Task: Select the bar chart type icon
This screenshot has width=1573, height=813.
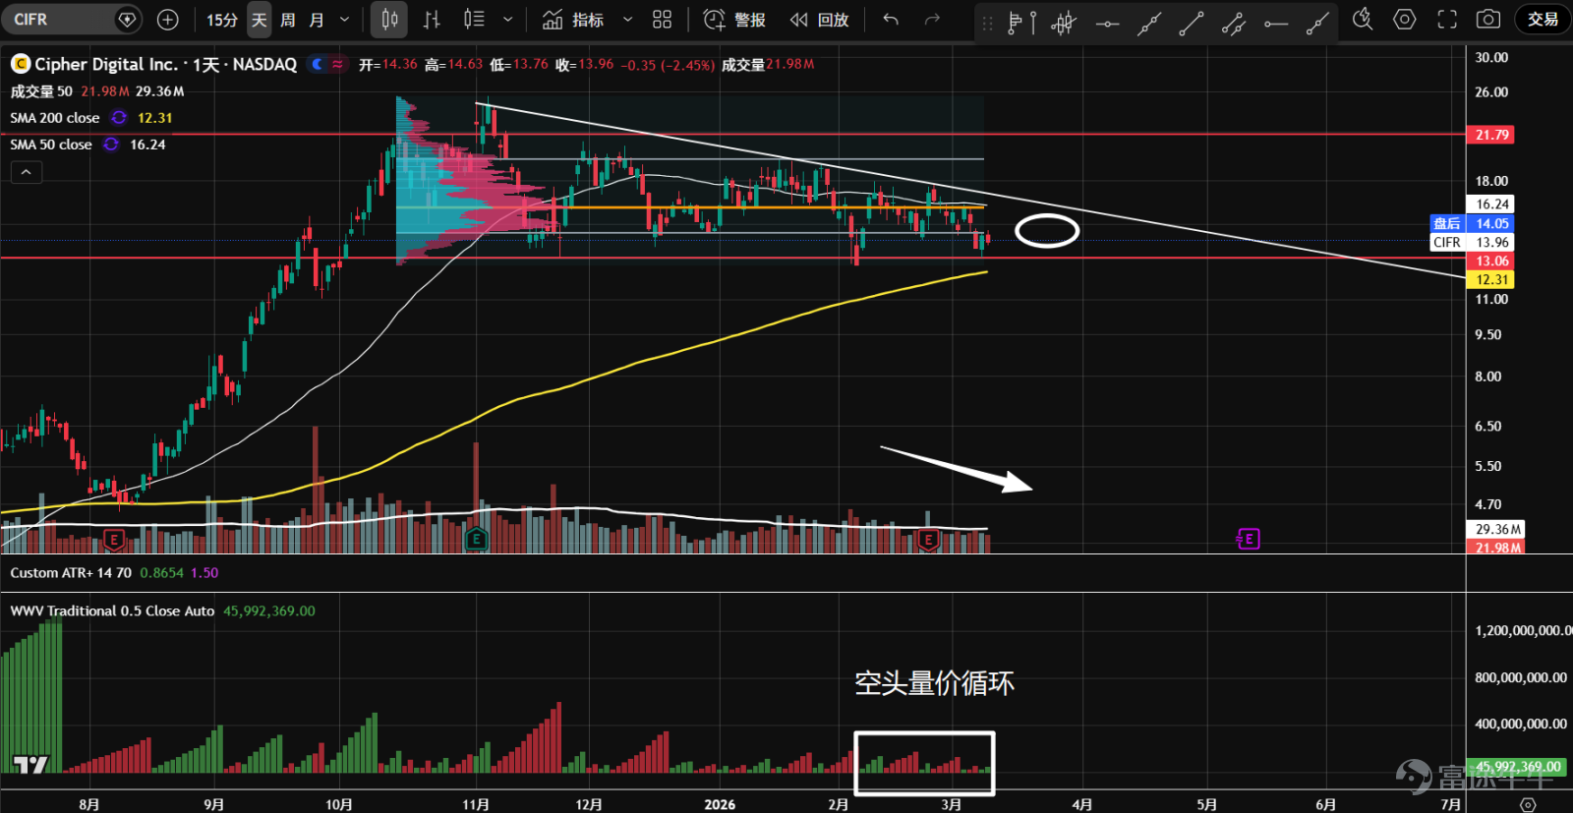Action: click(x=432, y=20)
